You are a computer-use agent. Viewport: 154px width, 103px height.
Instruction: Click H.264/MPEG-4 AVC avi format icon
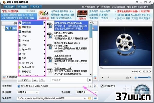click(x=50, y=47)
